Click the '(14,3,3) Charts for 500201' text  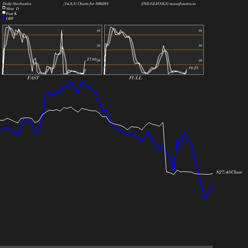coord(86,4)
